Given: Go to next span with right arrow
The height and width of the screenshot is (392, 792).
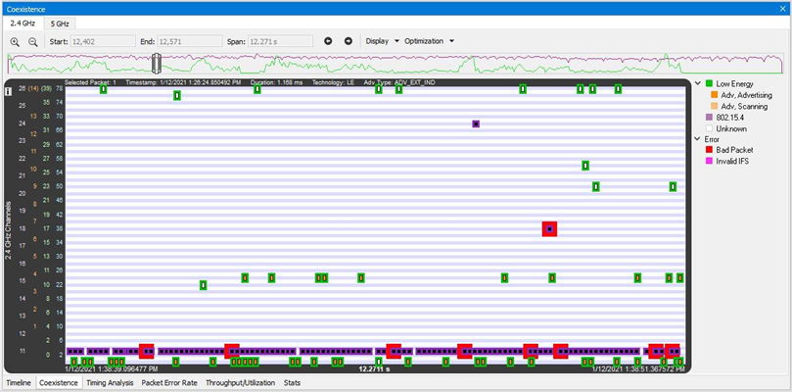Looking at the screenshot, I should tap(348, 41).
